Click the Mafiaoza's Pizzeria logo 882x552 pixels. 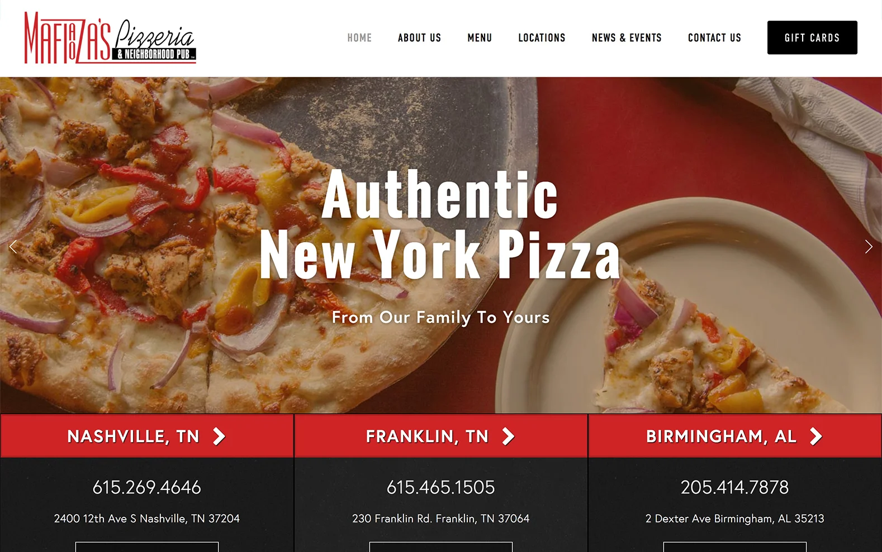110,37
